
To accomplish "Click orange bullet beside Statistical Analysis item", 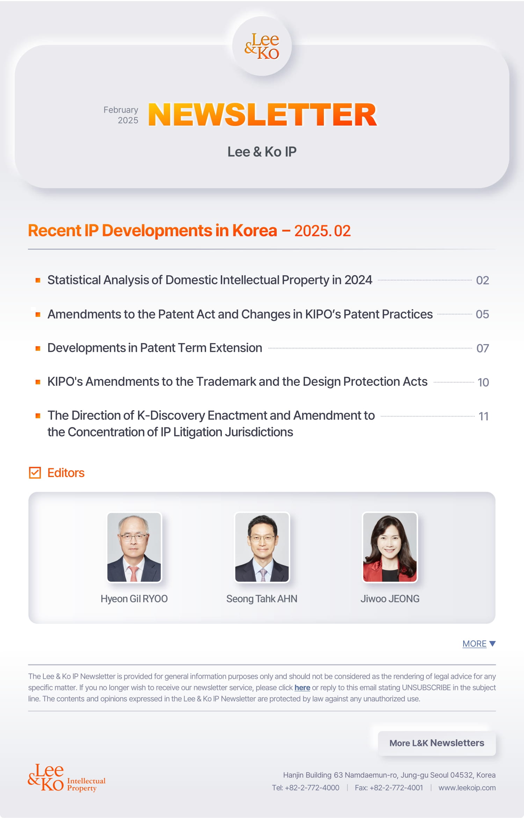I will tap(38, 280).
